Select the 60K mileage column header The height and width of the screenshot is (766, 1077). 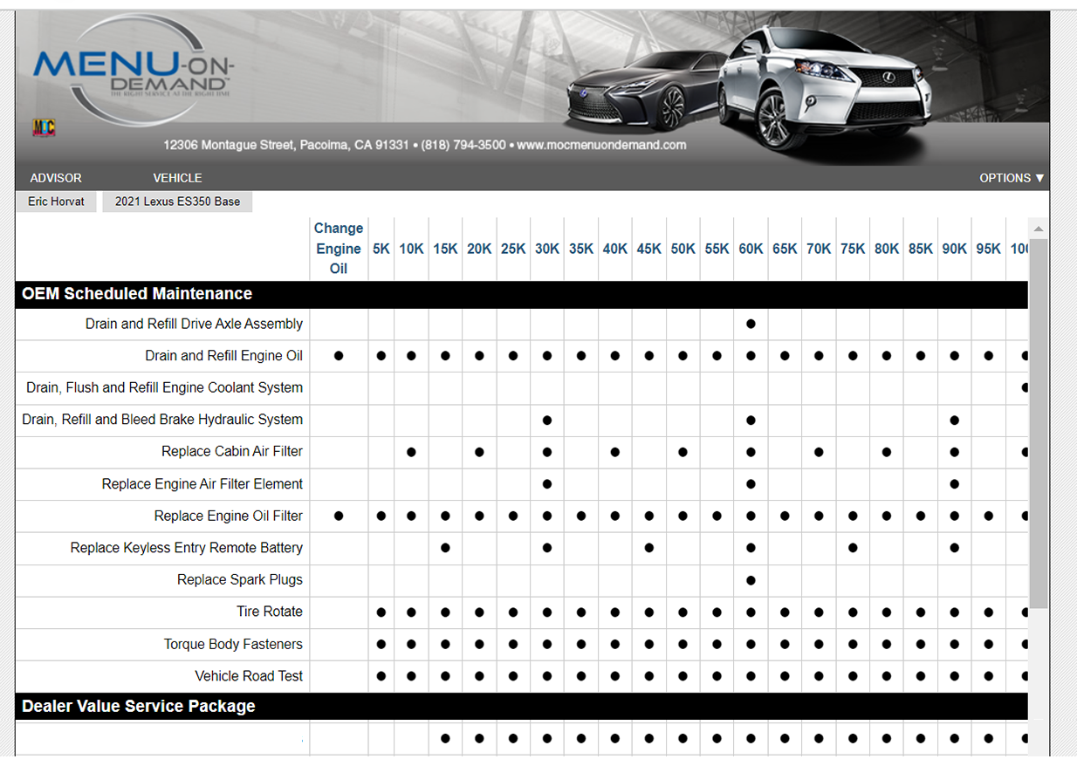(751, 249)
